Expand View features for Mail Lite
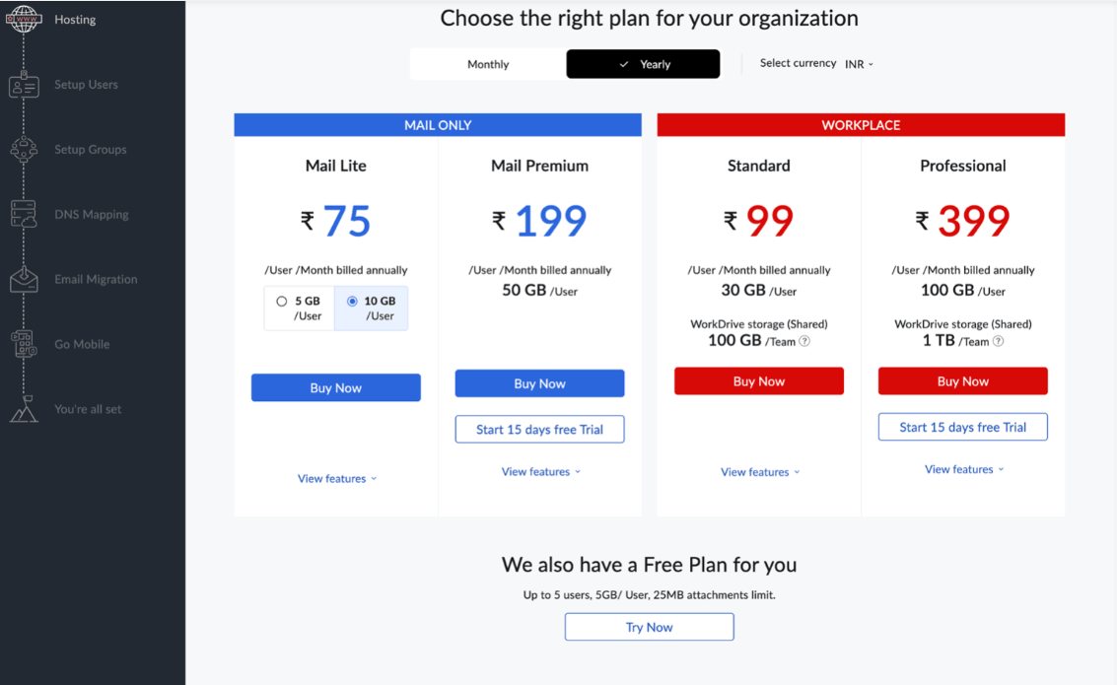 336,478
